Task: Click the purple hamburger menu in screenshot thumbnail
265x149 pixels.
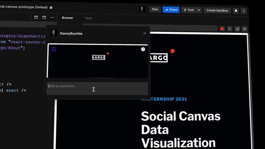Action: pos(54,49)
